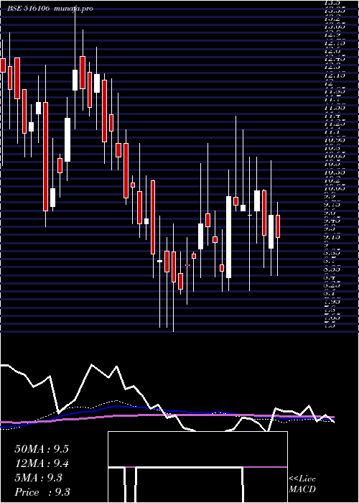Image resolution: width=359 pixels, height=503 pixels.
Task: Click the 10.35 price axis label
Action: pyautogui.click(x=335, y=172)
